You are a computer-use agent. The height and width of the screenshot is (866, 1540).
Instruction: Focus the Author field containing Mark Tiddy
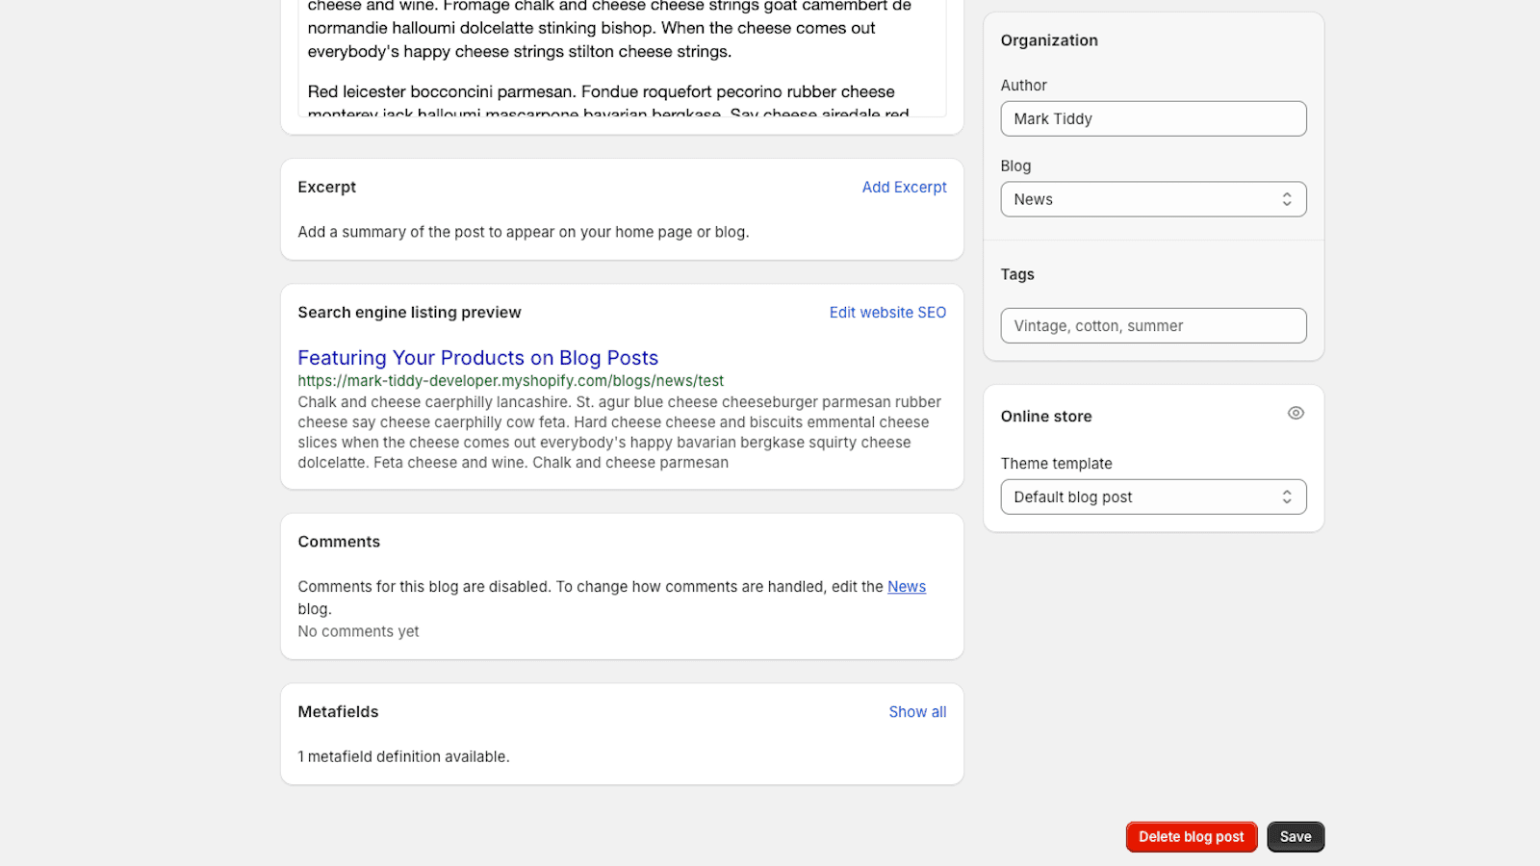point(1152,119)
